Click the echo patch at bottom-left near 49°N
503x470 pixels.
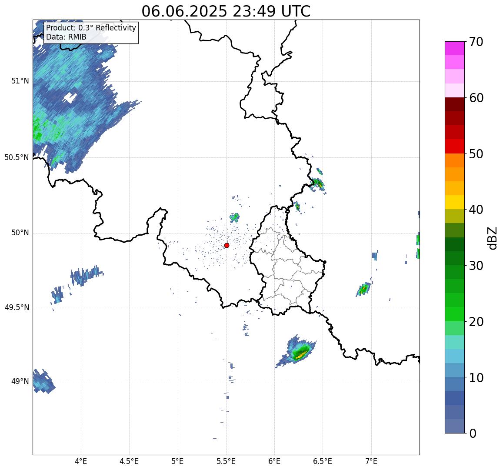pos(43,381)
